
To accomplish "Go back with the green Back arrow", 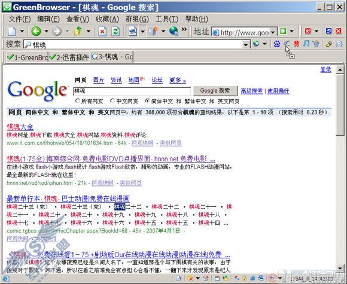I will coord(36,31).
